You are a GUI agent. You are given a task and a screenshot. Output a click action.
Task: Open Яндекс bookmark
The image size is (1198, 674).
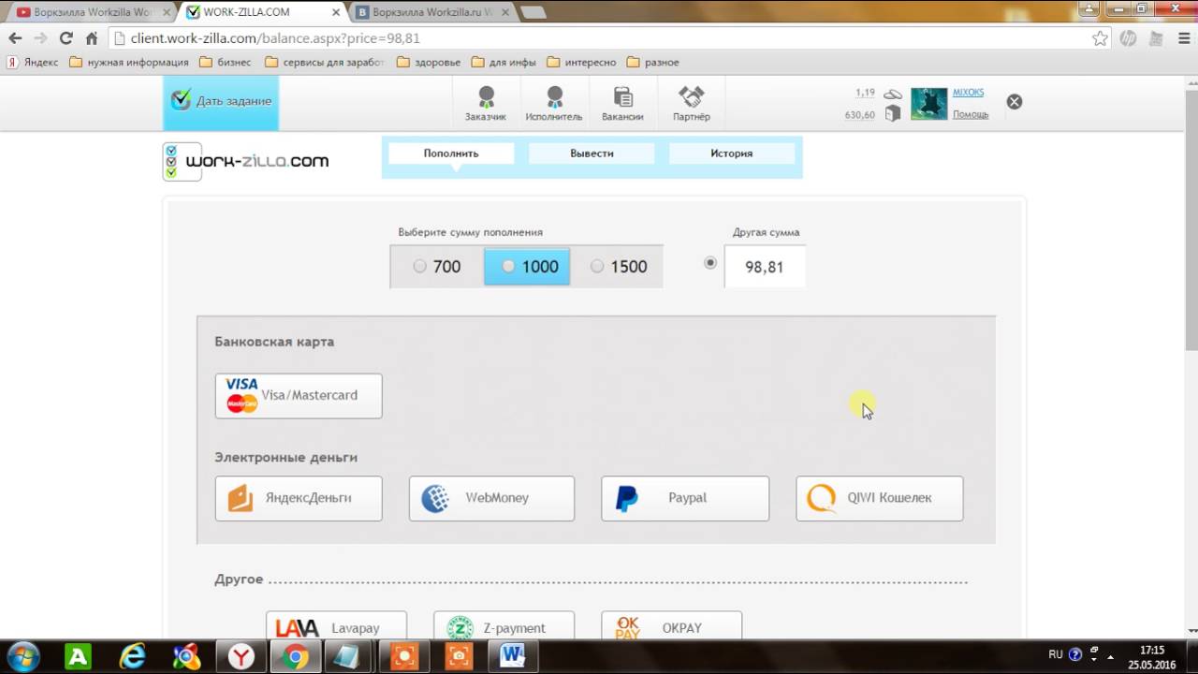(32, 63)
